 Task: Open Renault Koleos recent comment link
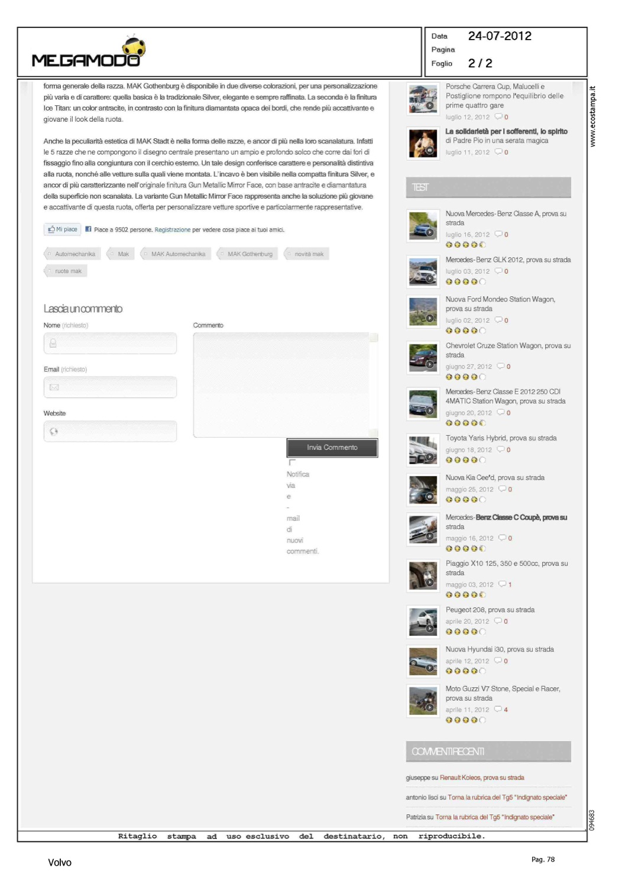(481, 778)
